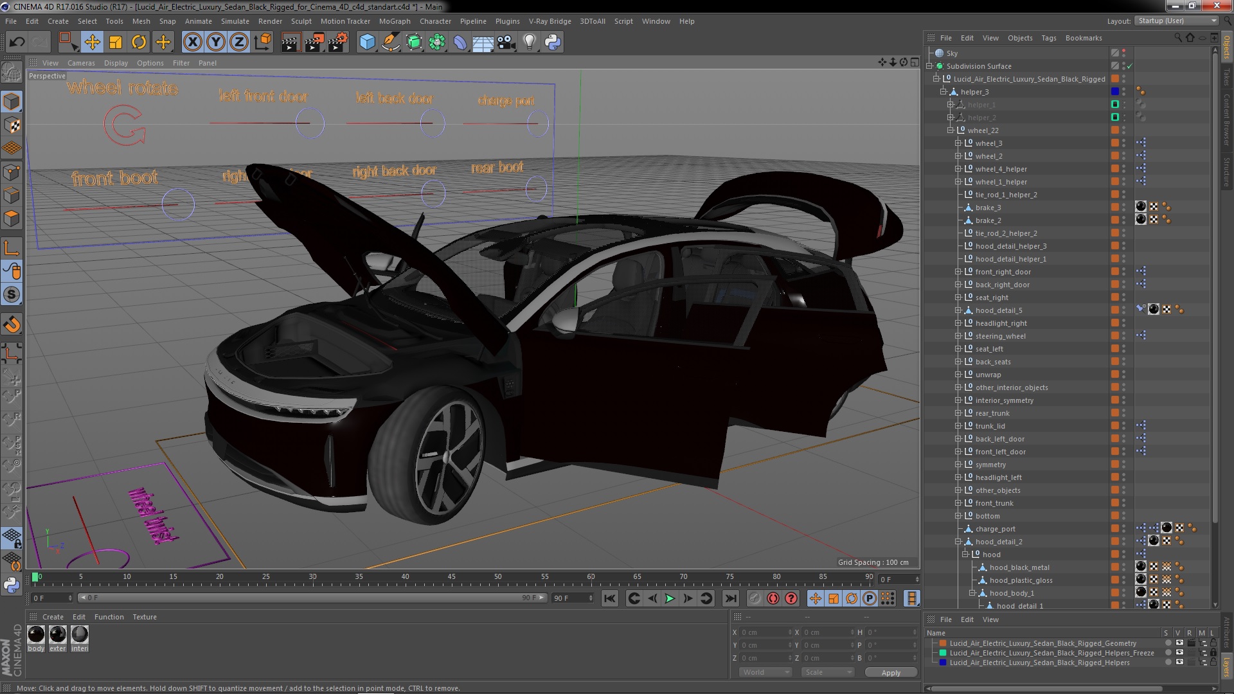Toggle solo of Geometry layer

[x=1167, y=643]
